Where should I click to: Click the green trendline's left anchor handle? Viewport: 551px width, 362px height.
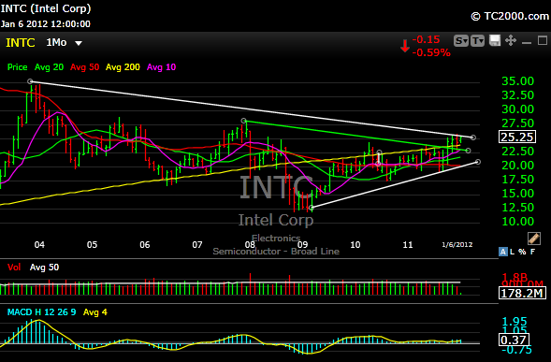click(x=244, y=121)
